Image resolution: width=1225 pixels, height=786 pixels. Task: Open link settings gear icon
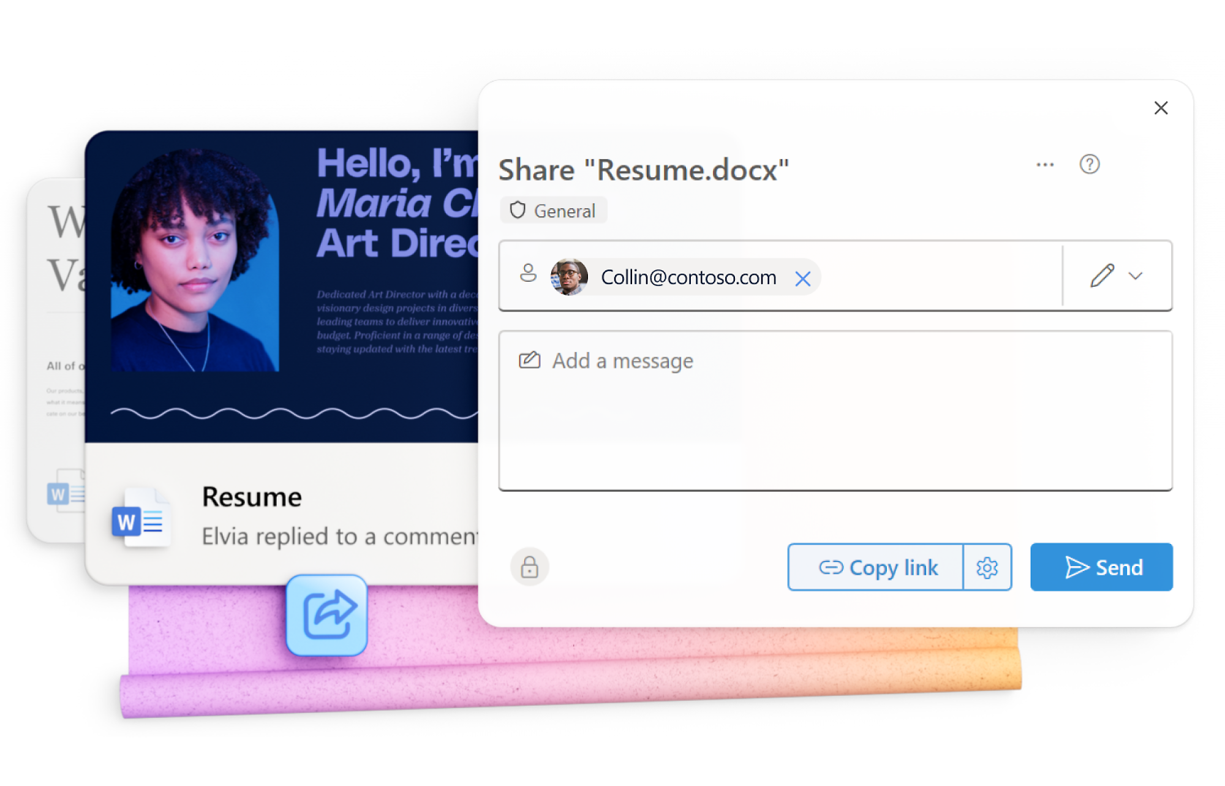(x=987, y=568)
